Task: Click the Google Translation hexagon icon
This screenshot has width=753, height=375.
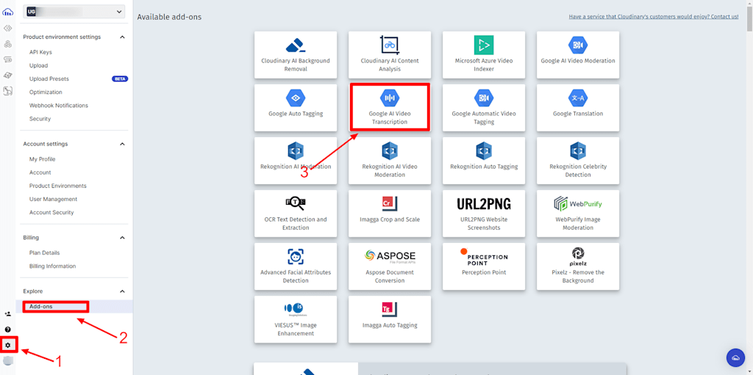Action: (x=578, y=98)
